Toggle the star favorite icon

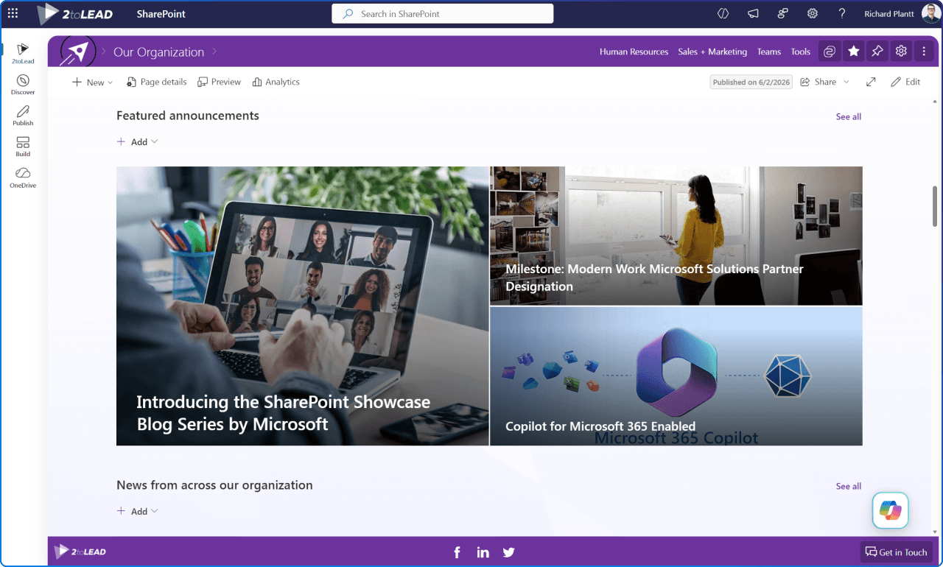point(854,51)
